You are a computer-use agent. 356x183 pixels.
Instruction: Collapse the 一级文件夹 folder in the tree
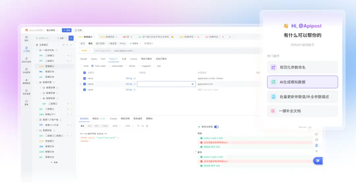[x=37, y=50]
